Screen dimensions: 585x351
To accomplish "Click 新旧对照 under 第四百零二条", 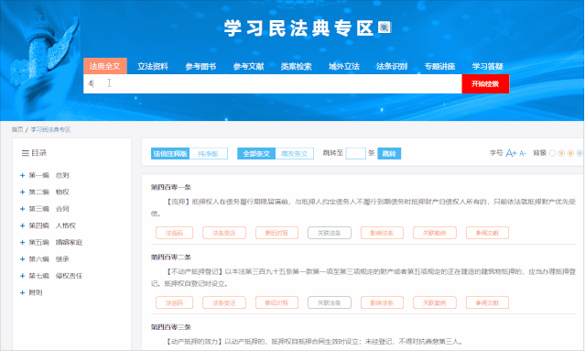I will coord(276,302).
